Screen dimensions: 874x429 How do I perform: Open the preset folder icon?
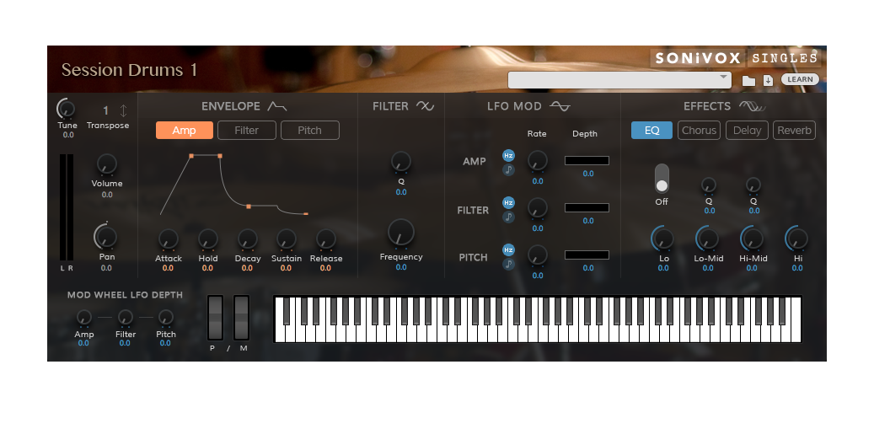point(748,81)
